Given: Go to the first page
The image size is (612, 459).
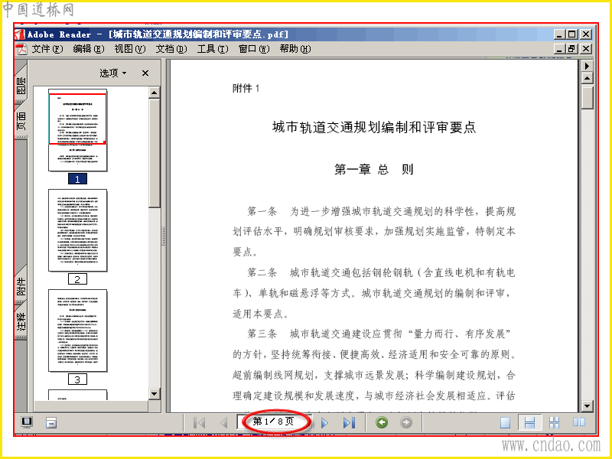Looking at the screenshot, I should 200,423.
